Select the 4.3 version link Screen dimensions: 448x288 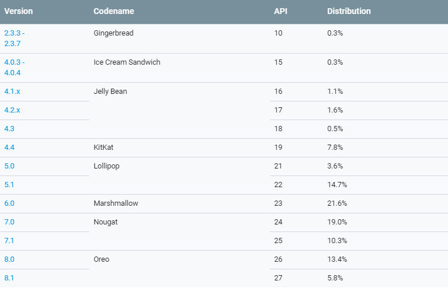9,129
